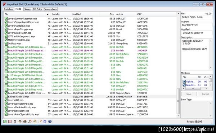Click the mod list scroll-down arrow

(x=178, y=116)
